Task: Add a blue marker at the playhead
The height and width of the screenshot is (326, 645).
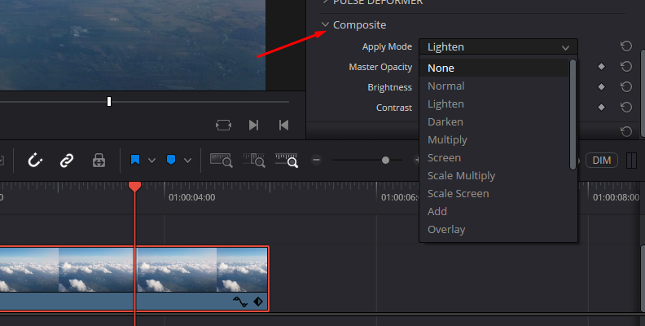Action: 170,161
